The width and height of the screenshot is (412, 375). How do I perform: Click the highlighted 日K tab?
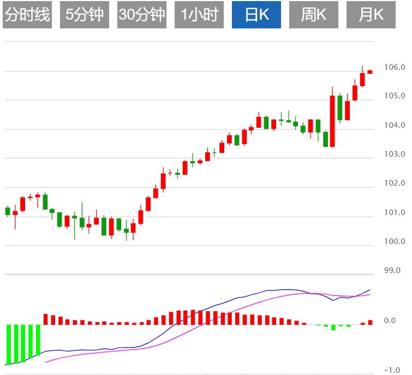pos(256,15)
